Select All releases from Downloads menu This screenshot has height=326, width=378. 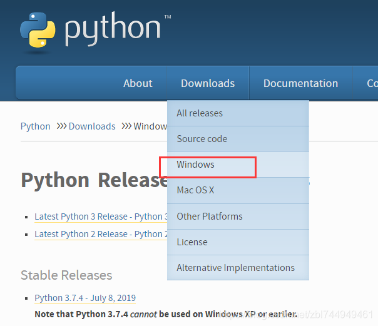click(x=238, y=113)
